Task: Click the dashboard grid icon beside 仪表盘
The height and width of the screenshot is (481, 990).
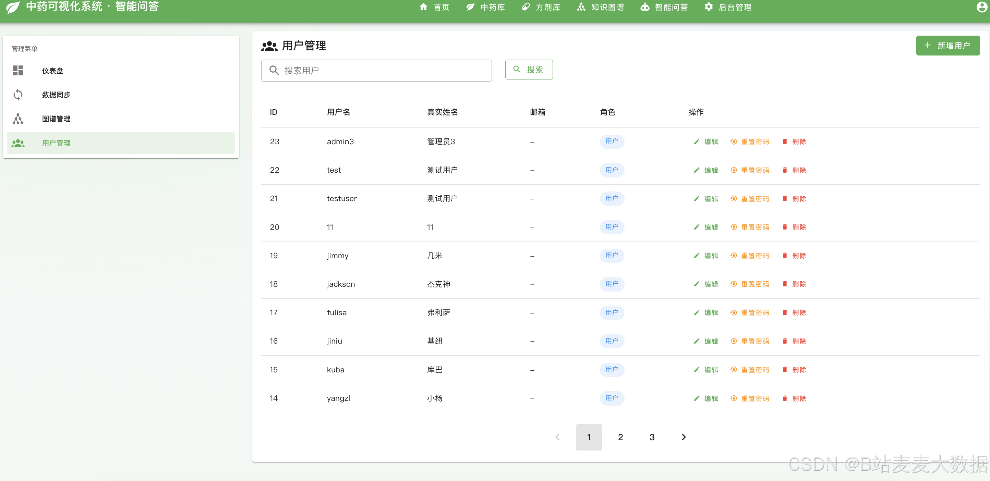Action: click(x=18, y=70)
